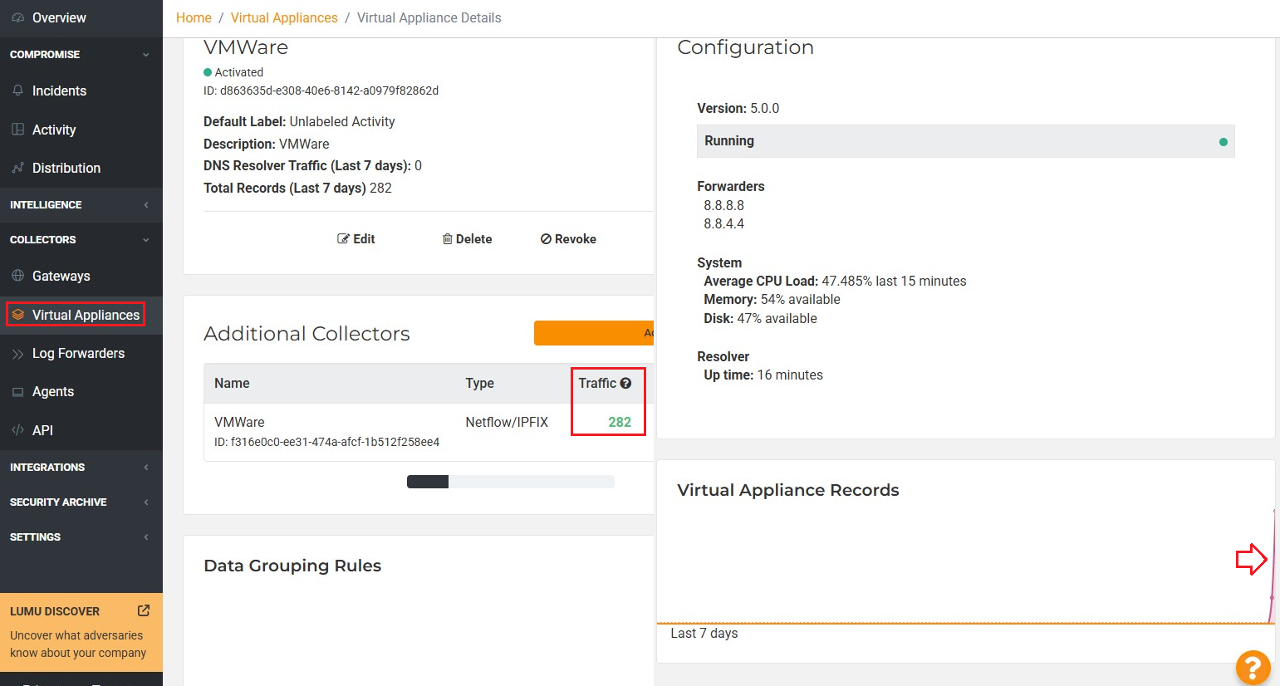This screenshot has height=686, width=1280.
Task: Open the Activity page in sidebar
Action: 53,130
